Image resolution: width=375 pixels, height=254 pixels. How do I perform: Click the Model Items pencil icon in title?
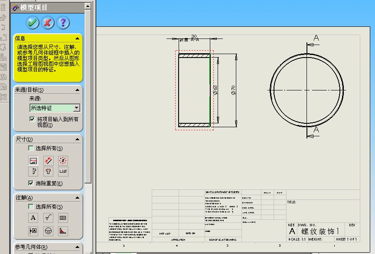point(16,8)
